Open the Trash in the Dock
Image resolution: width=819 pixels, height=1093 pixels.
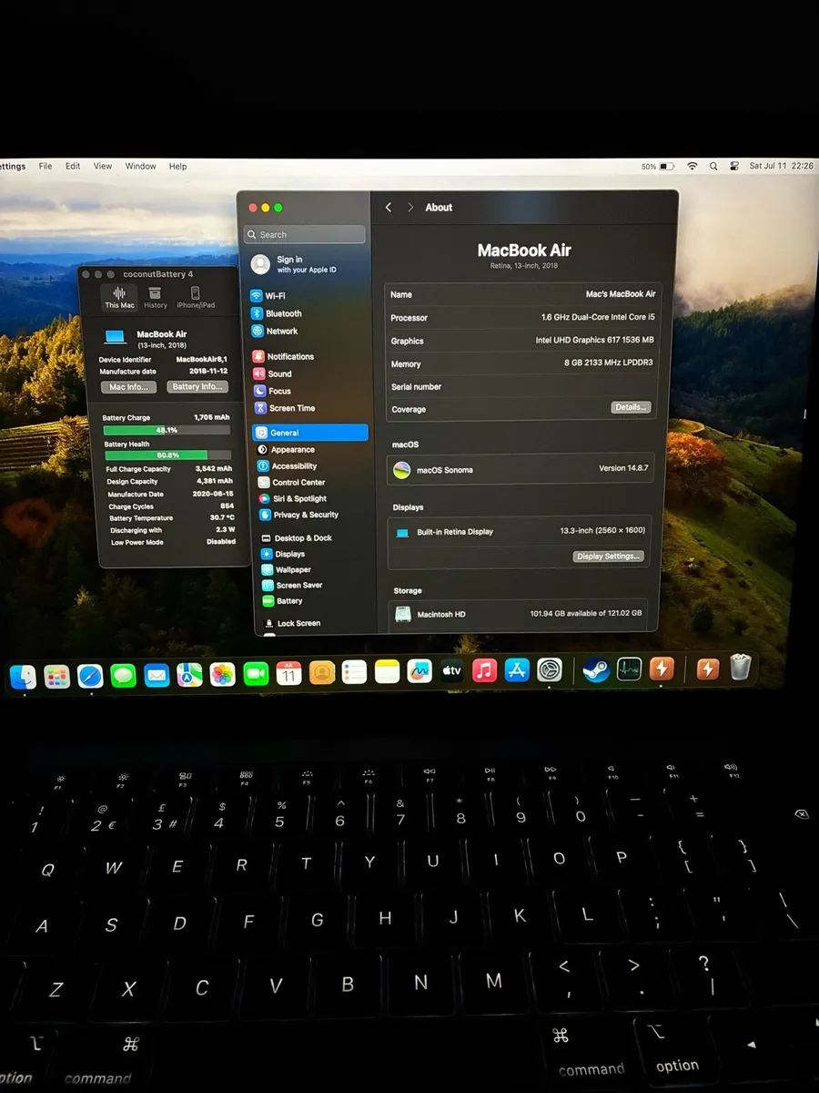tap(741, 669)
